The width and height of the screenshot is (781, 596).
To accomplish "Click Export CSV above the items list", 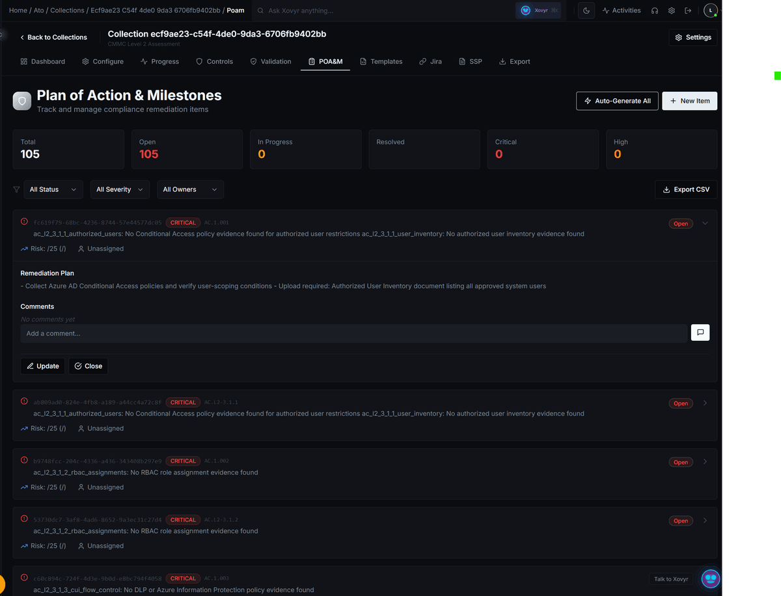I will pyautogui.click(x=685, y=189).
